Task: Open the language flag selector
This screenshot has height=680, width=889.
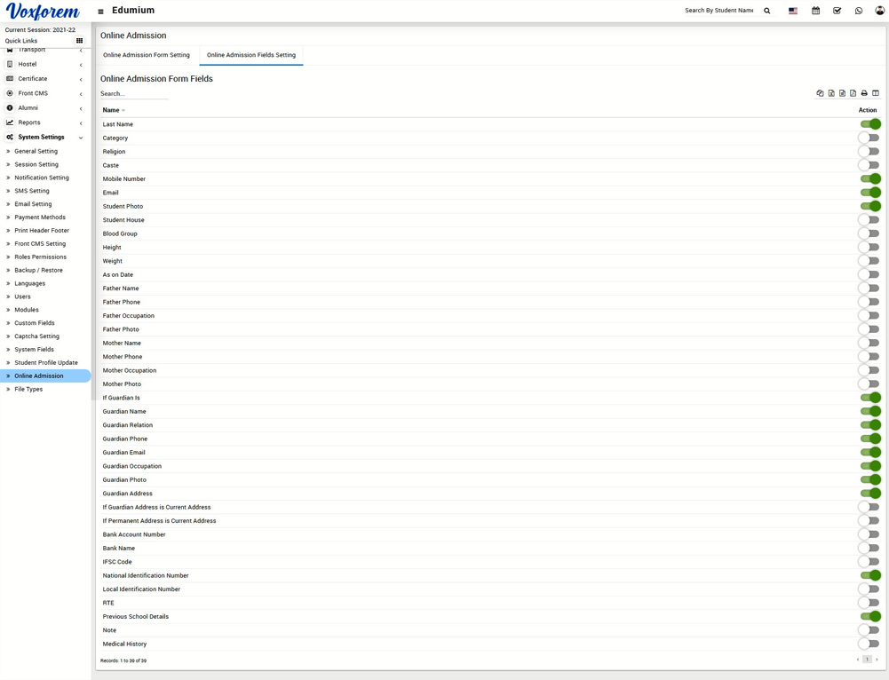Action: (x=793, y=11)
